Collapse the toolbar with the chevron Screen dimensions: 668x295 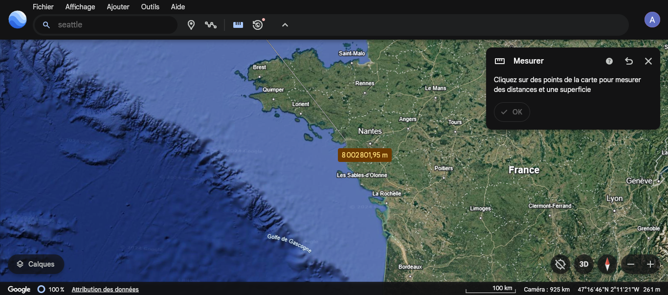[285, 25]
